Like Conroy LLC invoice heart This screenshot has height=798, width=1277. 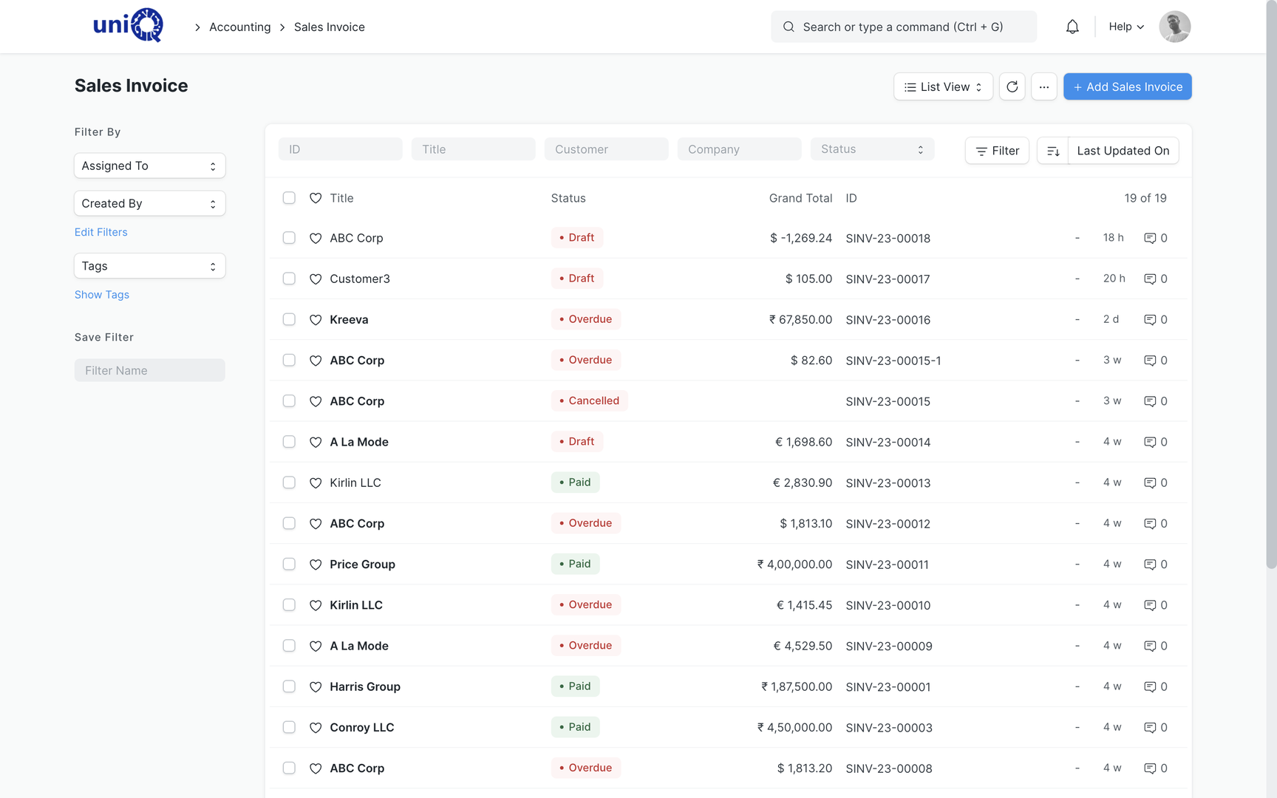316,727
